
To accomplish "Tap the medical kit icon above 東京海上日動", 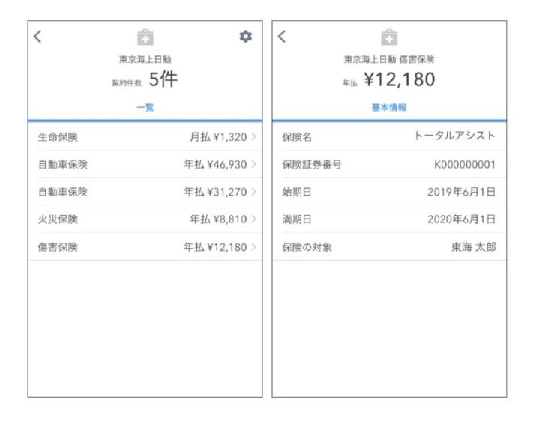I will pos(145,37).
